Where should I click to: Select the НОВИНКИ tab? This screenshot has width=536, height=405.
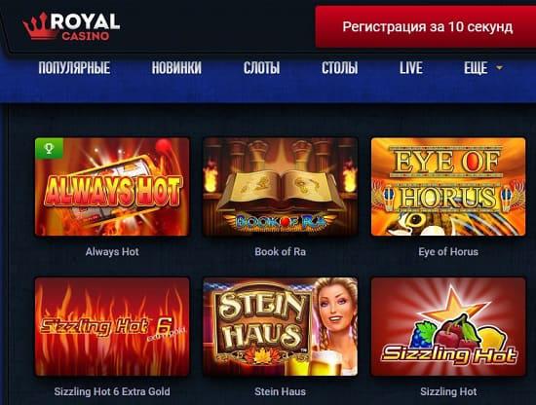pyautogui.click(x=176, y=68)
